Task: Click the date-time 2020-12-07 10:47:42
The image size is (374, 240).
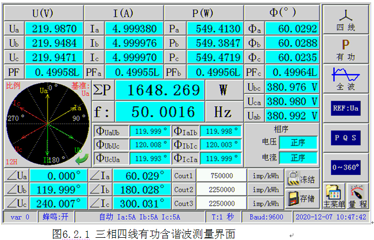Action: pyautogui.click(x=331, y=217)
